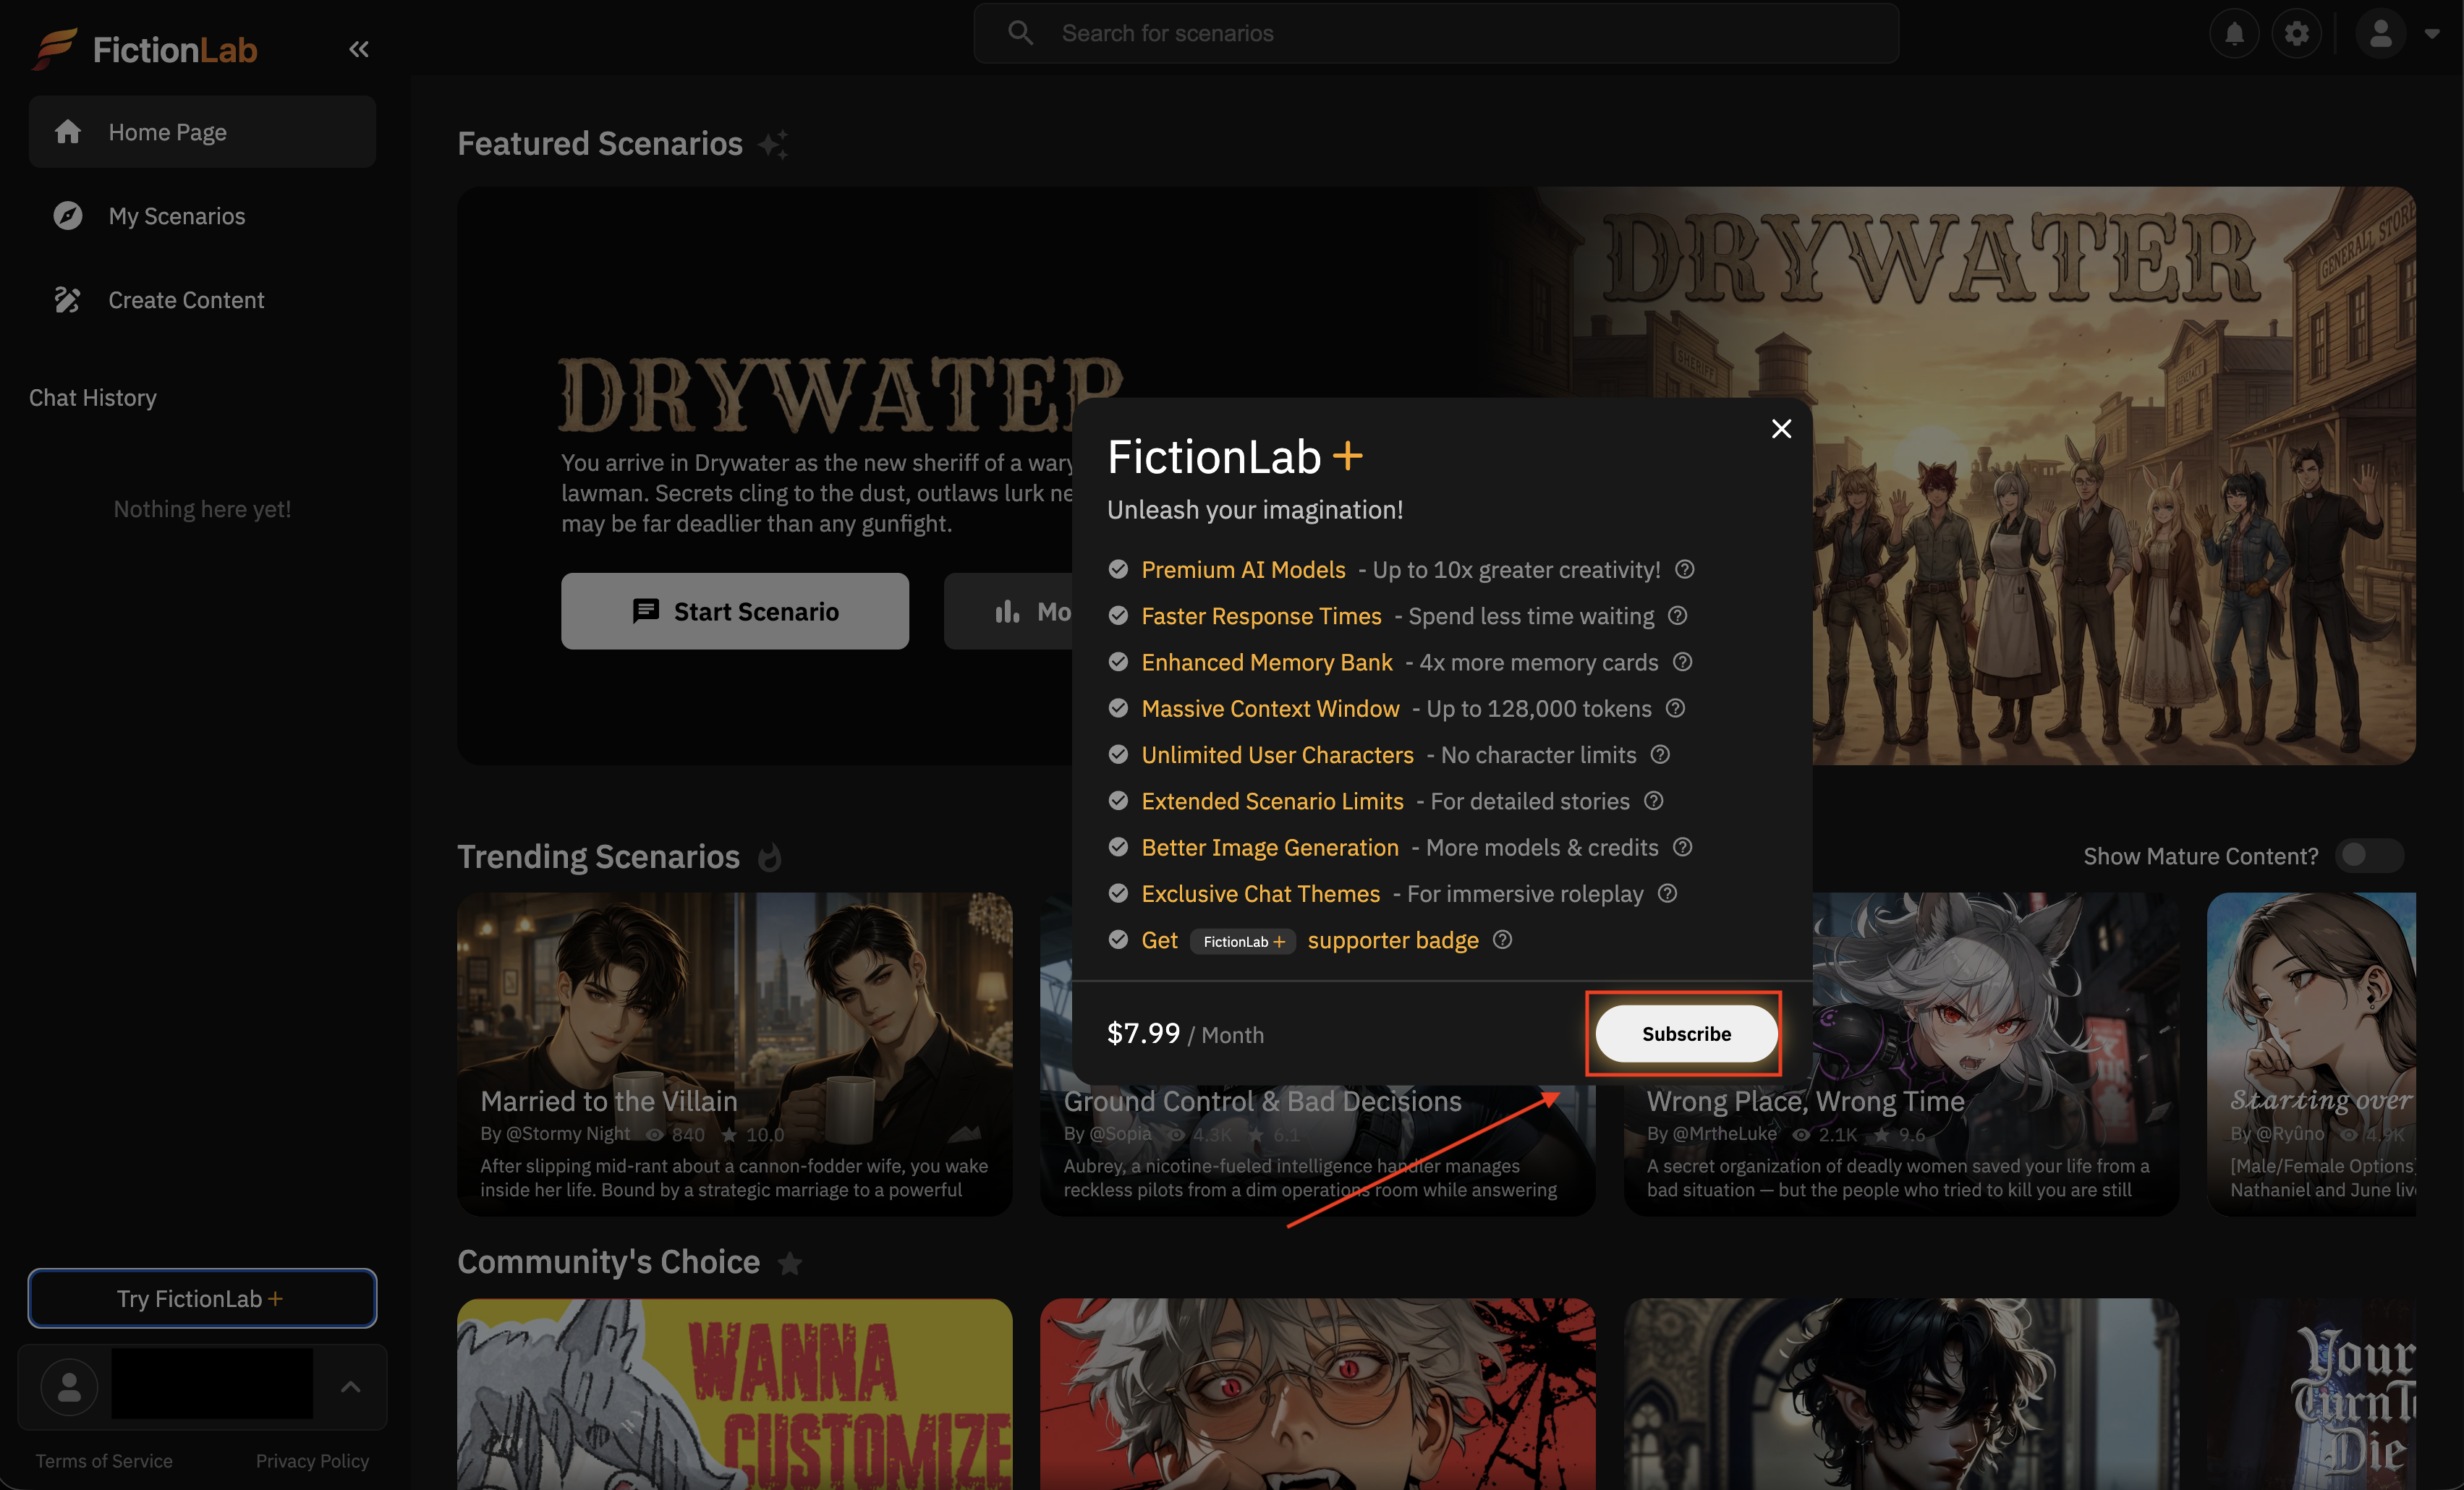Viewport: 2464px width, 1490px height.
Task: Expand the account dropdown arrow top right
Action: (2432, 34)
